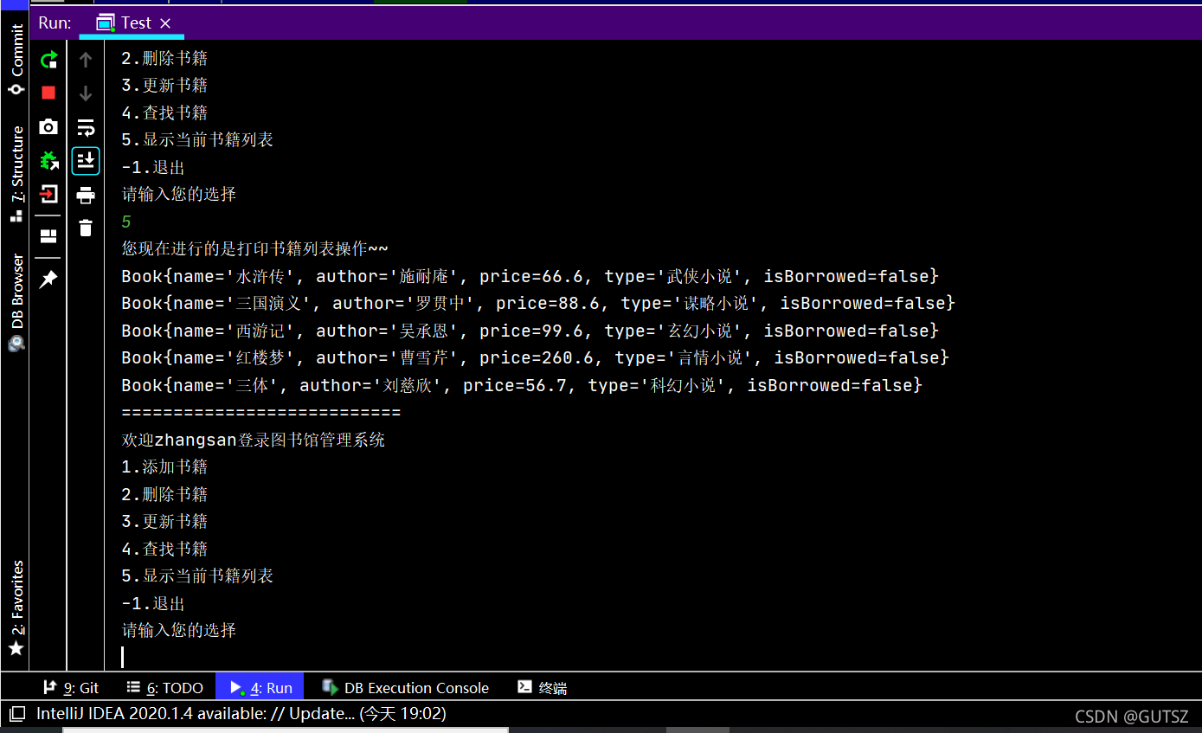Open the 9: Git tool window
The height and width of the screenshot is (733, 1202).
pos(71,688)
